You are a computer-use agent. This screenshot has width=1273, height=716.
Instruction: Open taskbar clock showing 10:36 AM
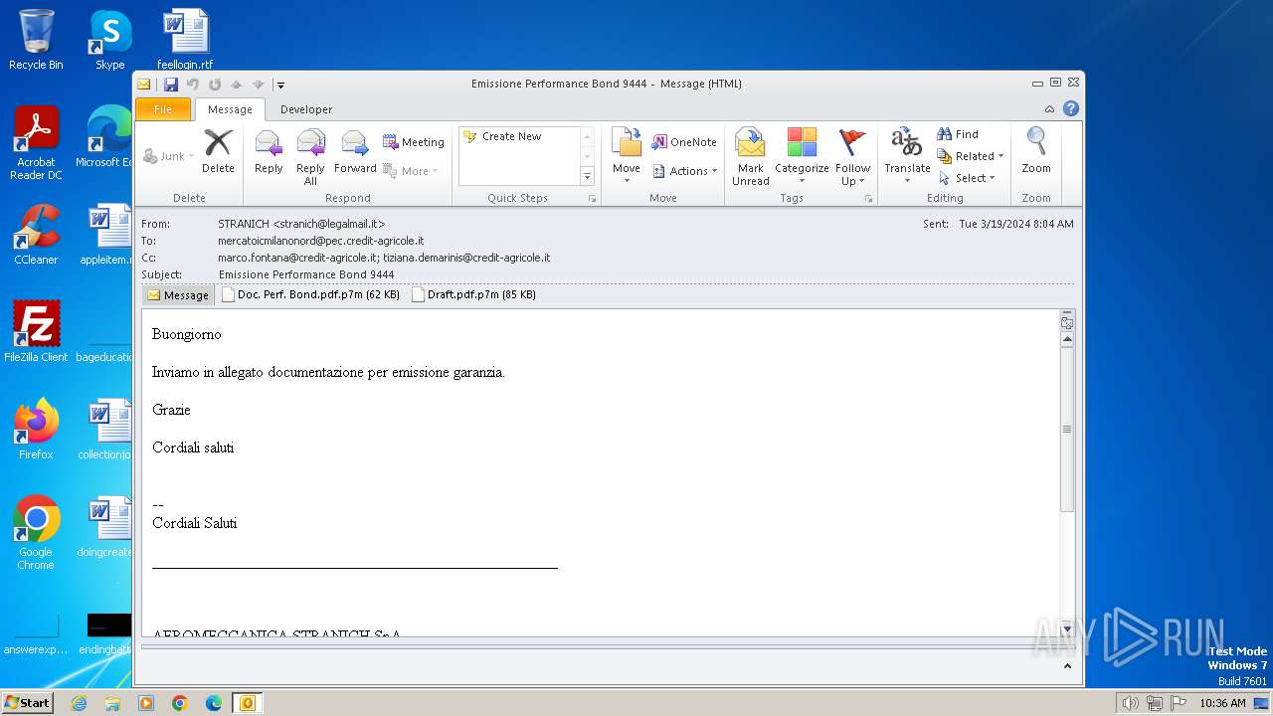click(x=1222, y=703)
